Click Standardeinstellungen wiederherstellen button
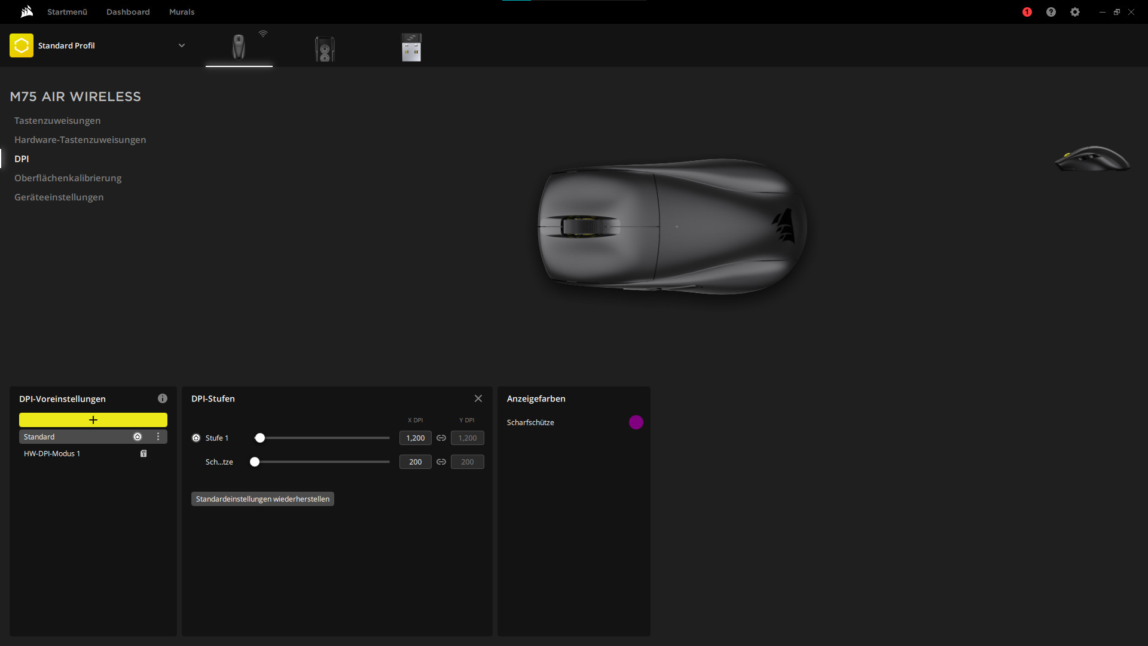1148x646 pixels. point(262,499)
